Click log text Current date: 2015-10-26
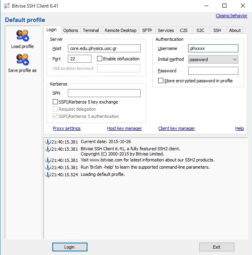 pos(105,141)
